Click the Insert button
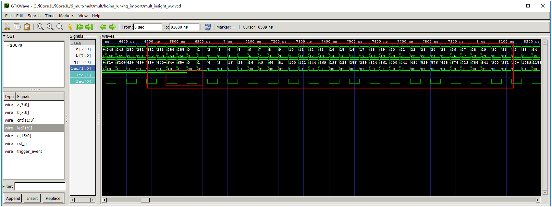Screen dimensions: 552x207 [32, 198]
